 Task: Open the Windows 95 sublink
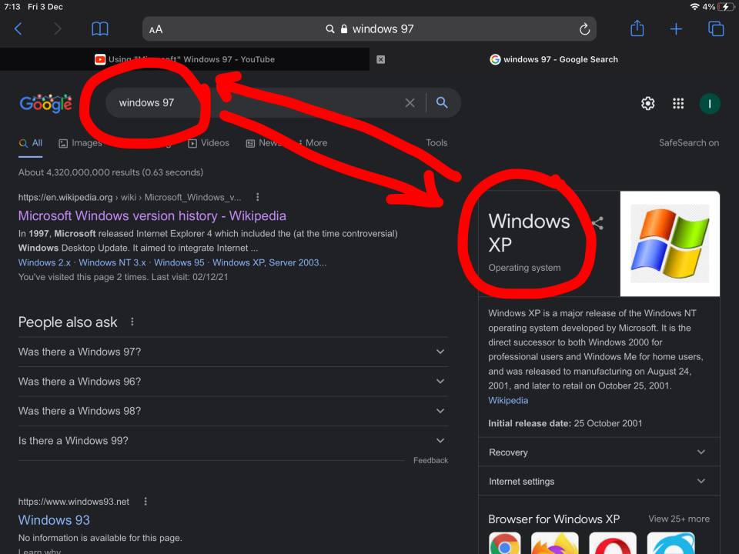pos(179,262)
